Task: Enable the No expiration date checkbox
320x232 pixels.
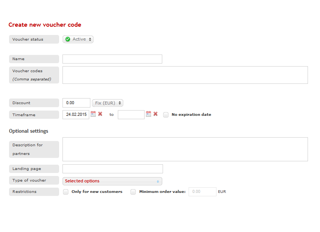Action: (x=166, y=115)
